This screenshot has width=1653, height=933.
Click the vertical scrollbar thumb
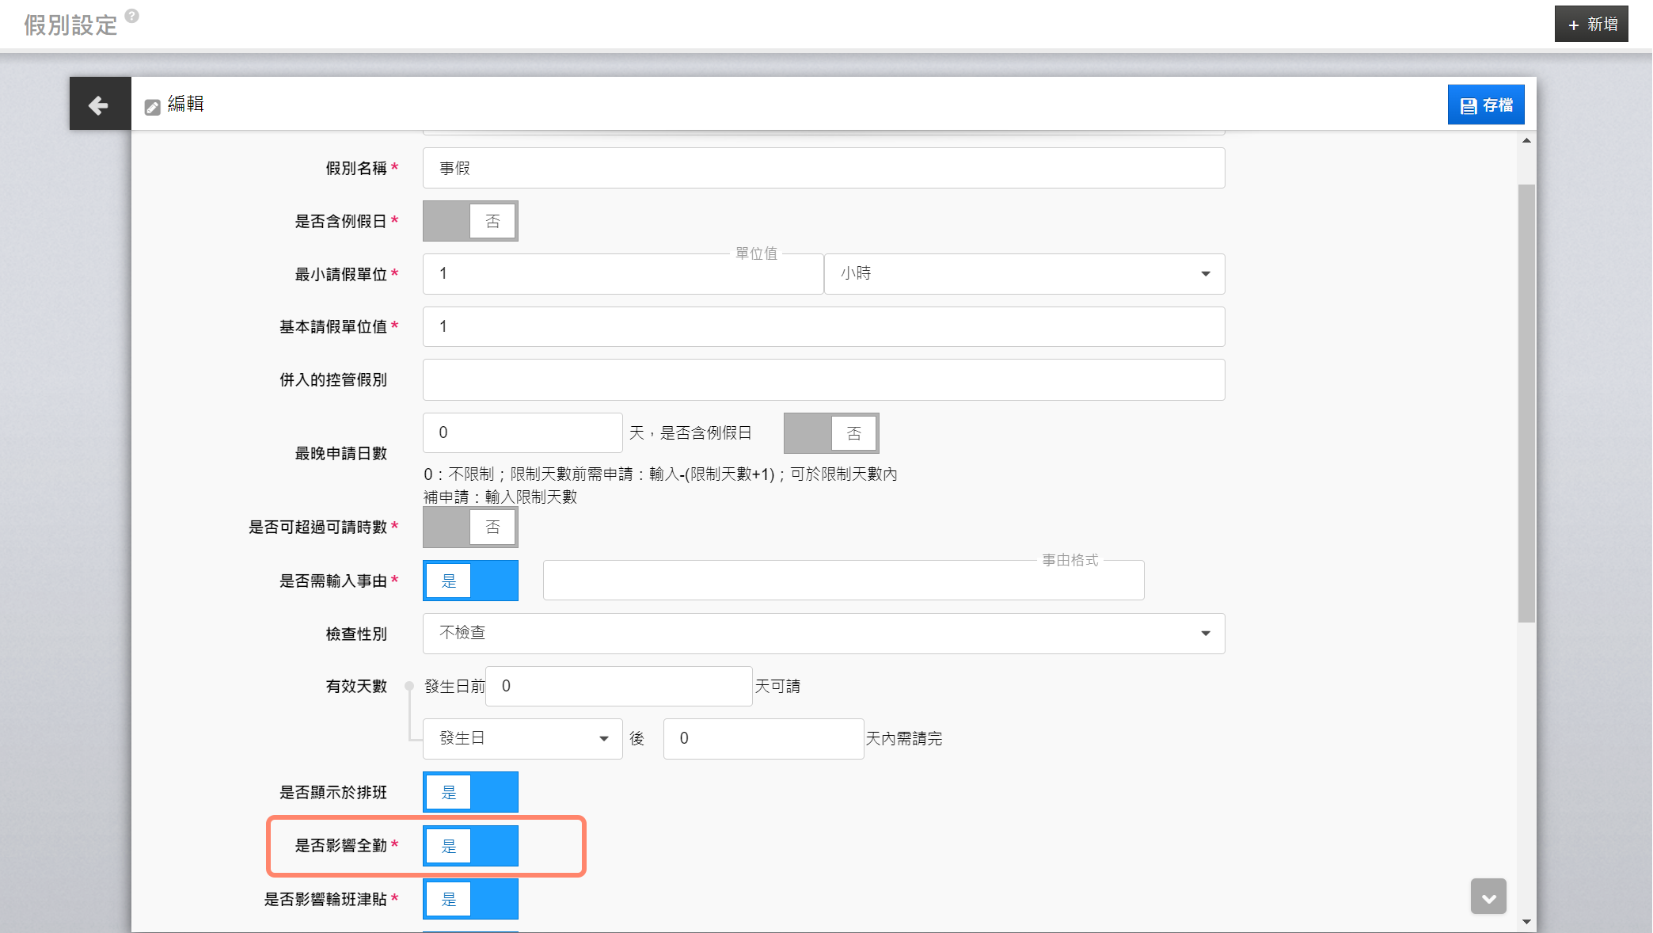coord(1526,404)
